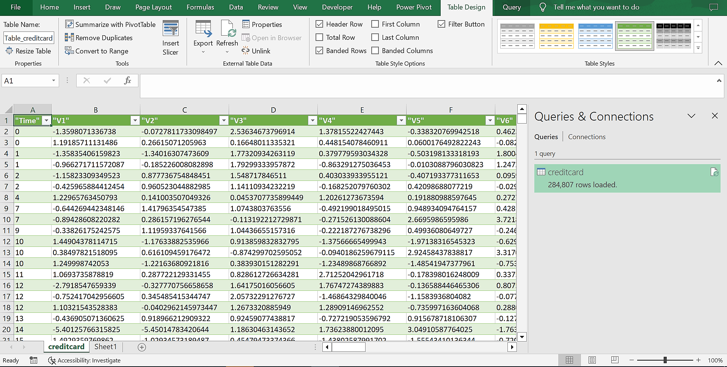Click Remove Duplicates tool
The width and height of the screenshot is (727, 367).
[99, 38]
